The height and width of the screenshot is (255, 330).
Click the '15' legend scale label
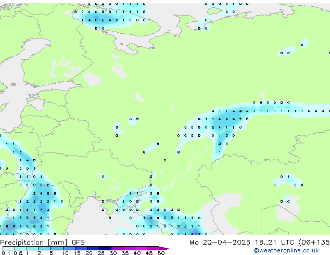(77, 253)
